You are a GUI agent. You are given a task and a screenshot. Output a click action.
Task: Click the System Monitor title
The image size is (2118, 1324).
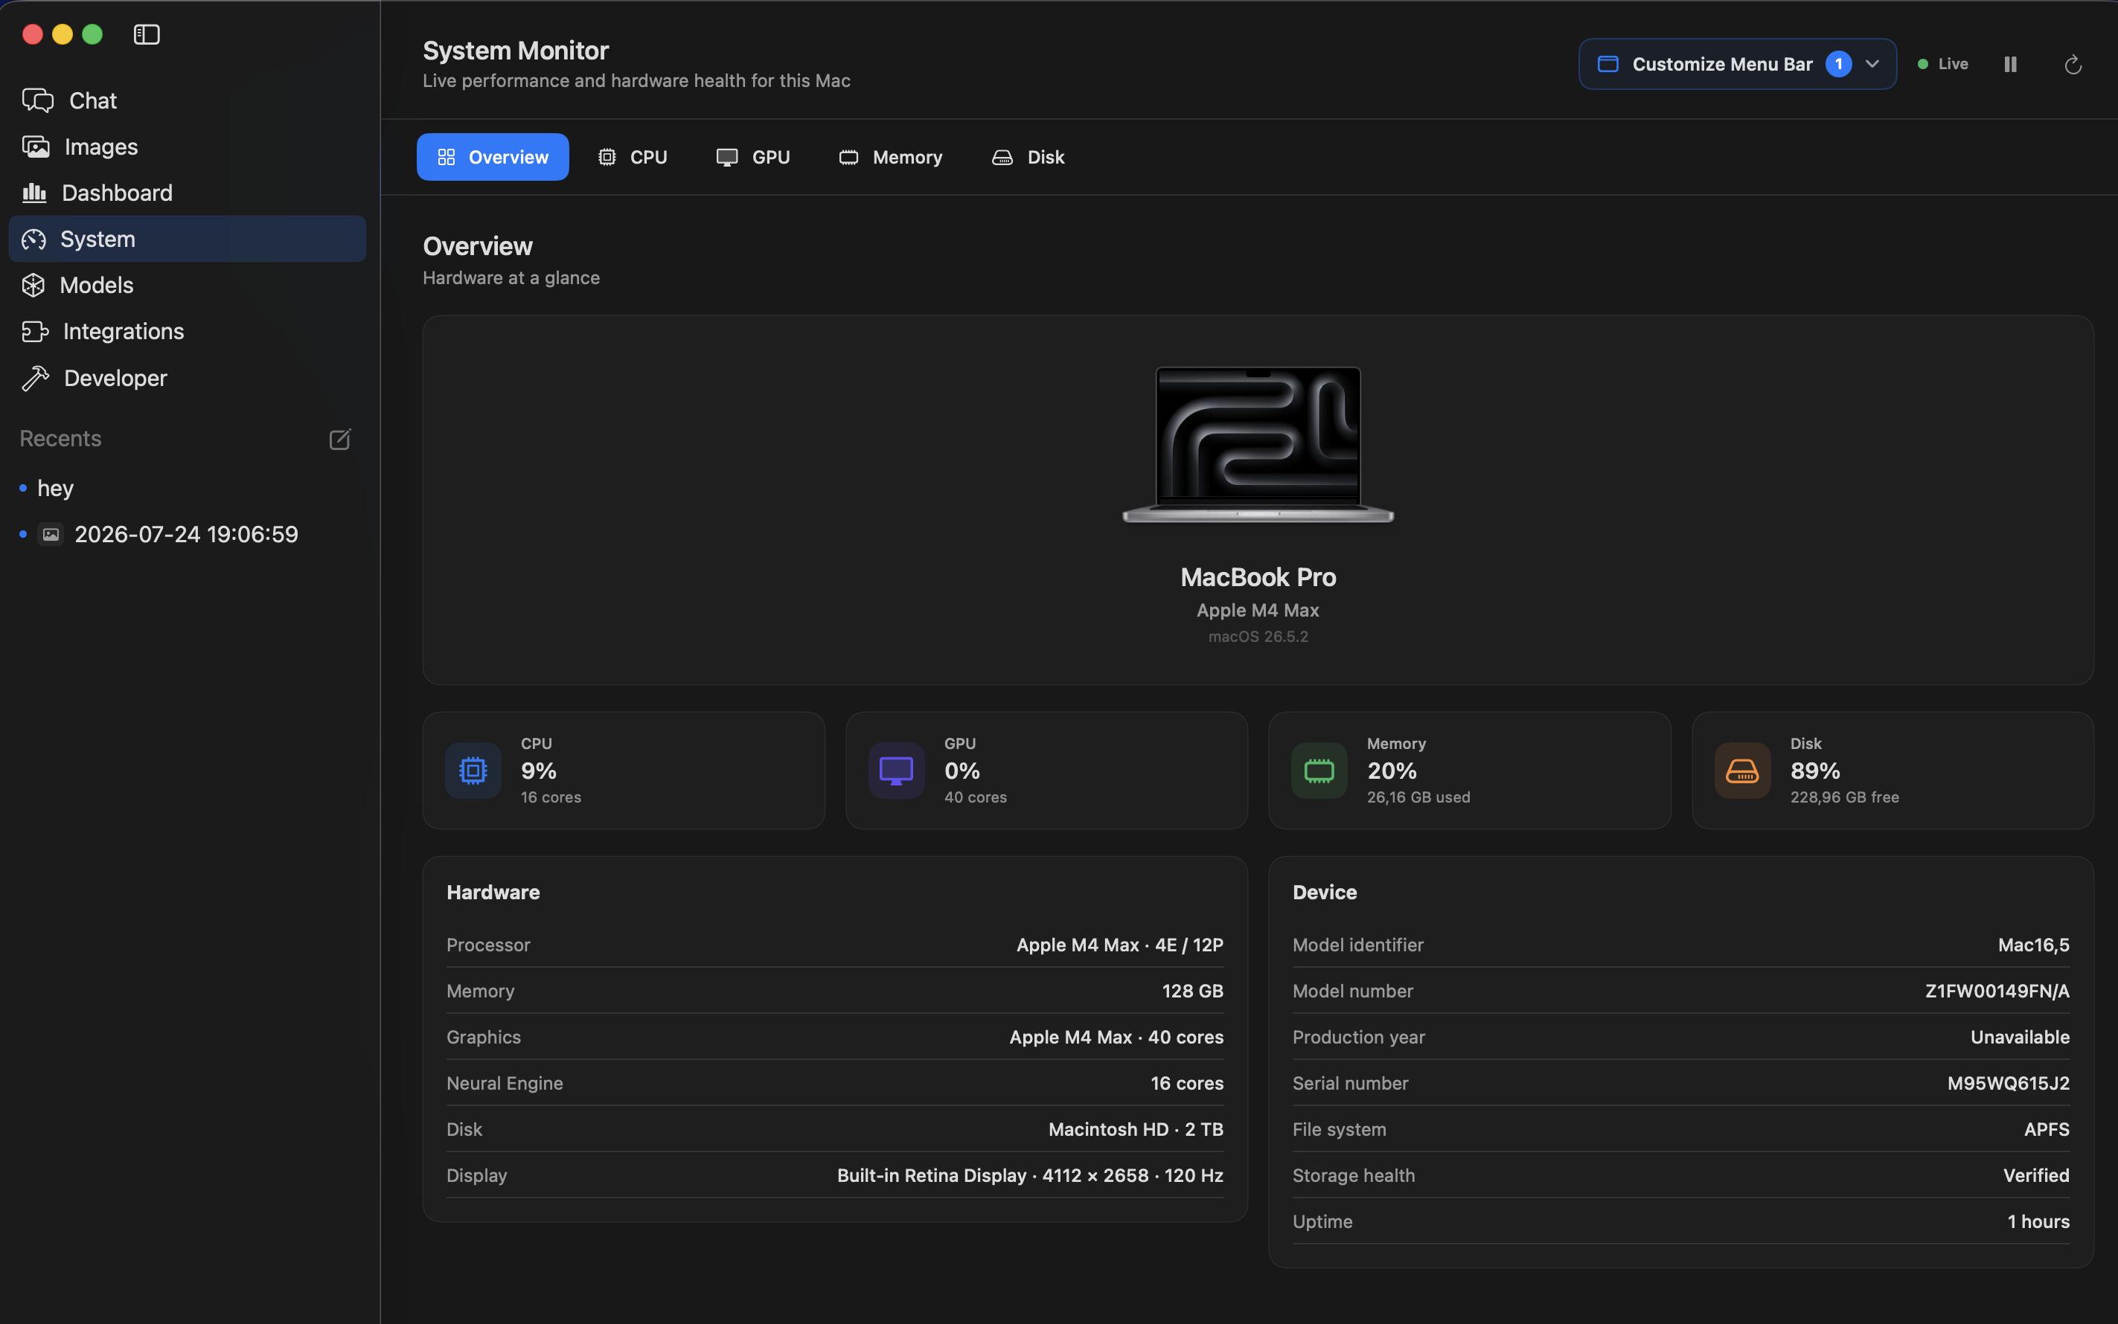click(516, 51)
